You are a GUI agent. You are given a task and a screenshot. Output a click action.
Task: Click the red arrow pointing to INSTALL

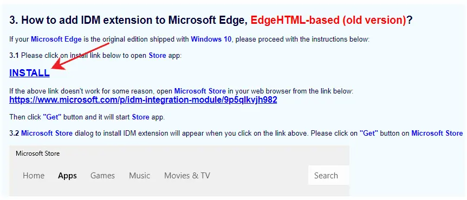(81, 56)
